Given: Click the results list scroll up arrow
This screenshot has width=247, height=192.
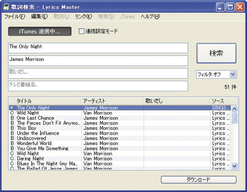Looking at the screenshot, I should click(x=235, y=109).
